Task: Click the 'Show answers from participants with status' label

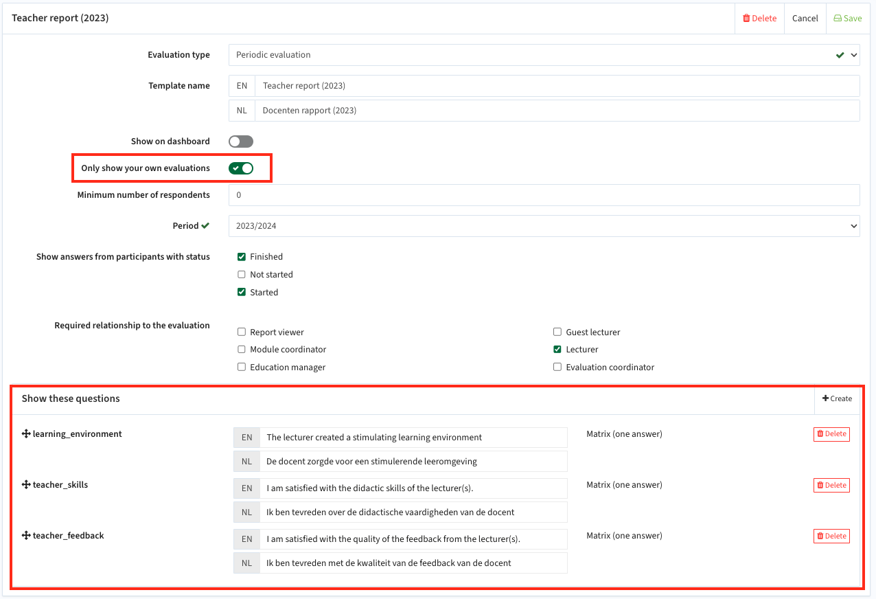Action: 123,257
